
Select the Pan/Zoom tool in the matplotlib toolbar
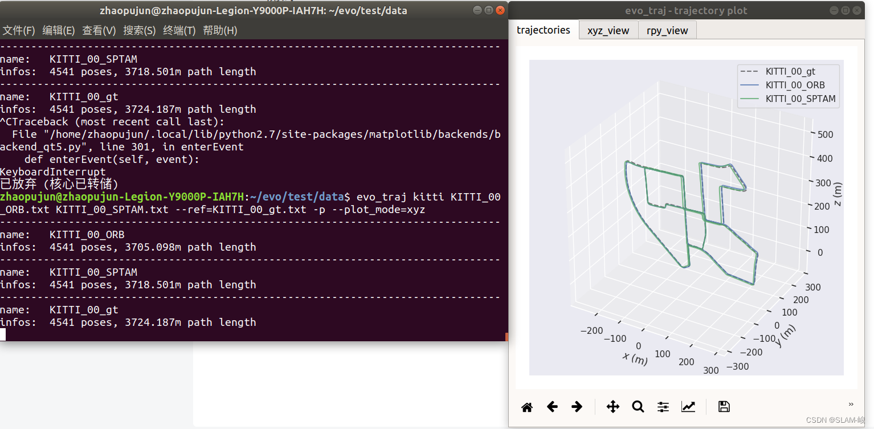point(612,407)
